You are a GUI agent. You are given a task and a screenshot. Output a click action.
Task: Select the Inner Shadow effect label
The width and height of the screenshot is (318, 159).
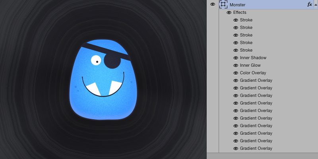pyautogui.click(x=253, y=58)
